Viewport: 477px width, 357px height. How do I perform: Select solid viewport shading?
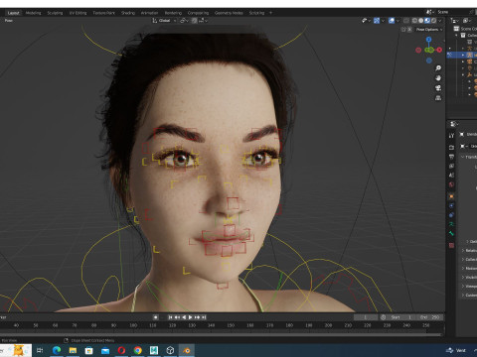coord(421,21)
